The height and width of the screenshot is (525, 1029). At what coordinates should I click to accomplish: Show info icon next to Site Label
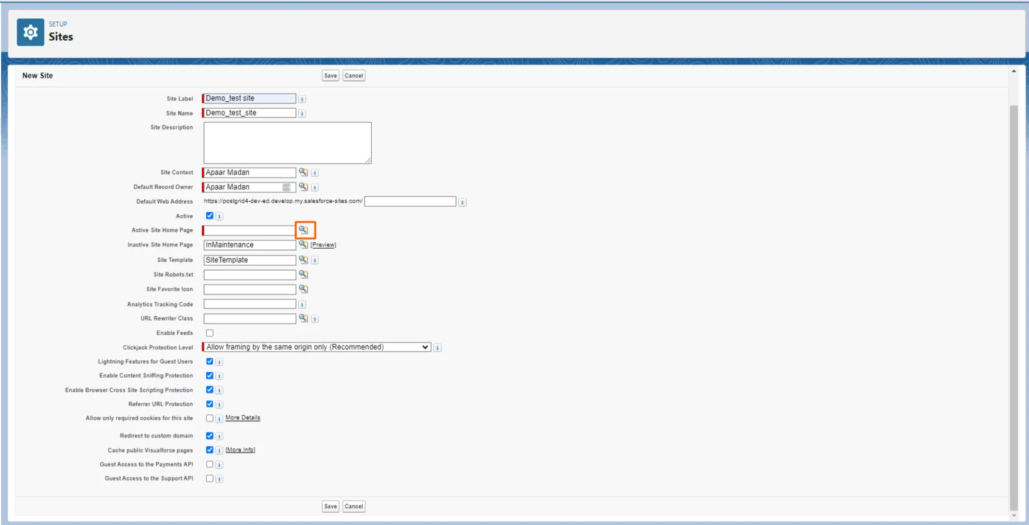[302, 99]
